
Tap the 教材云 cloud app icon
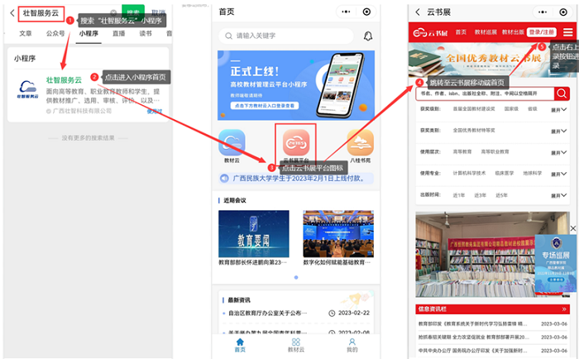click(x=232, y=144)
